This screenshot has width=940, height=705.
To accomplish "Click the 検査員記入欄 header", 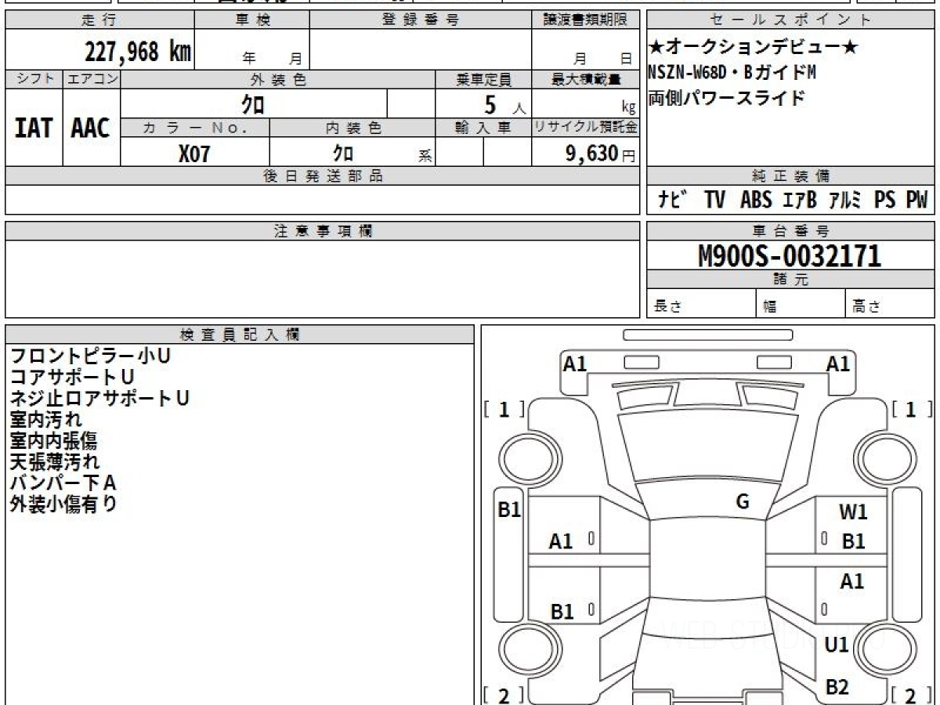I will [x=240, y=334].
